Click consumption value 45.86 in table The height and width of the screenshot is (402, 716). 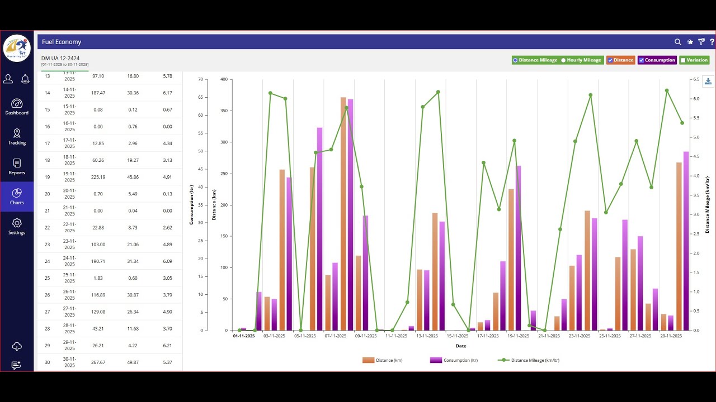tap(133, 177)
